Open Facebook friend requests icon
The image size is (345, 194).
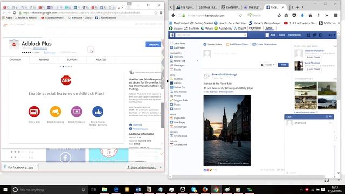click(x=308, y=35)
